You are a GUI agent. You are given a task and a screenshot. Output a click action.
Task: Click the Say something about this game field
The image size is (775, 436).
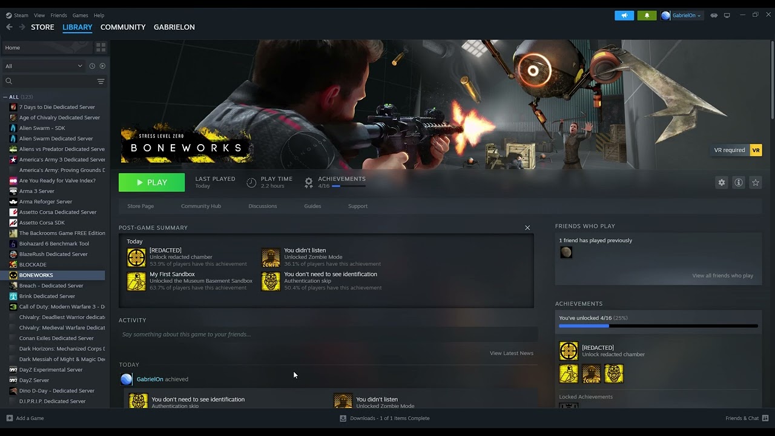(328, 334)
